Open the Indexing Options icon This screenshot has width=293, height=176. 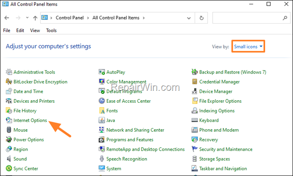click(x=195, y=110)
